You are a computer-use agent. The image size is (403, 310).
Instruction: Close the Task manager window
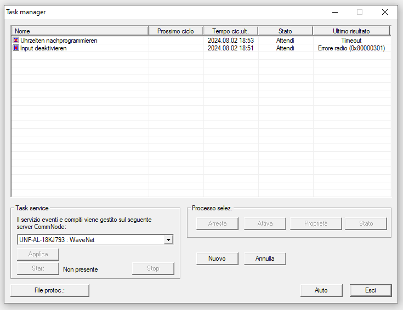click(385, 12)
